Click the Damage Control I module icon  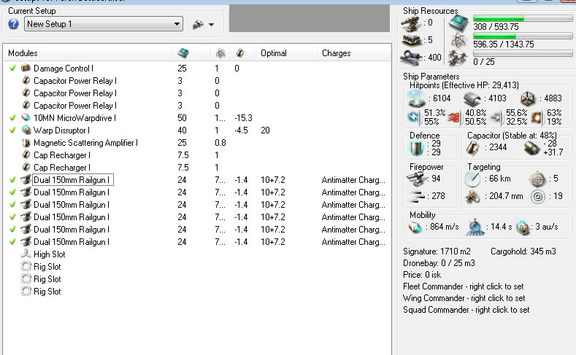(x=26, y=68)
